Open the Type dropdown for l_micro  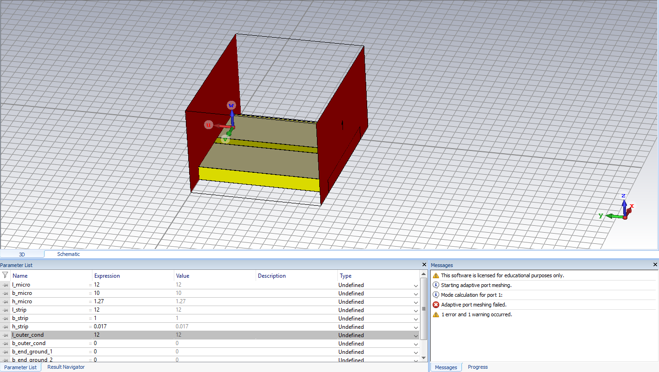[416, 285]
